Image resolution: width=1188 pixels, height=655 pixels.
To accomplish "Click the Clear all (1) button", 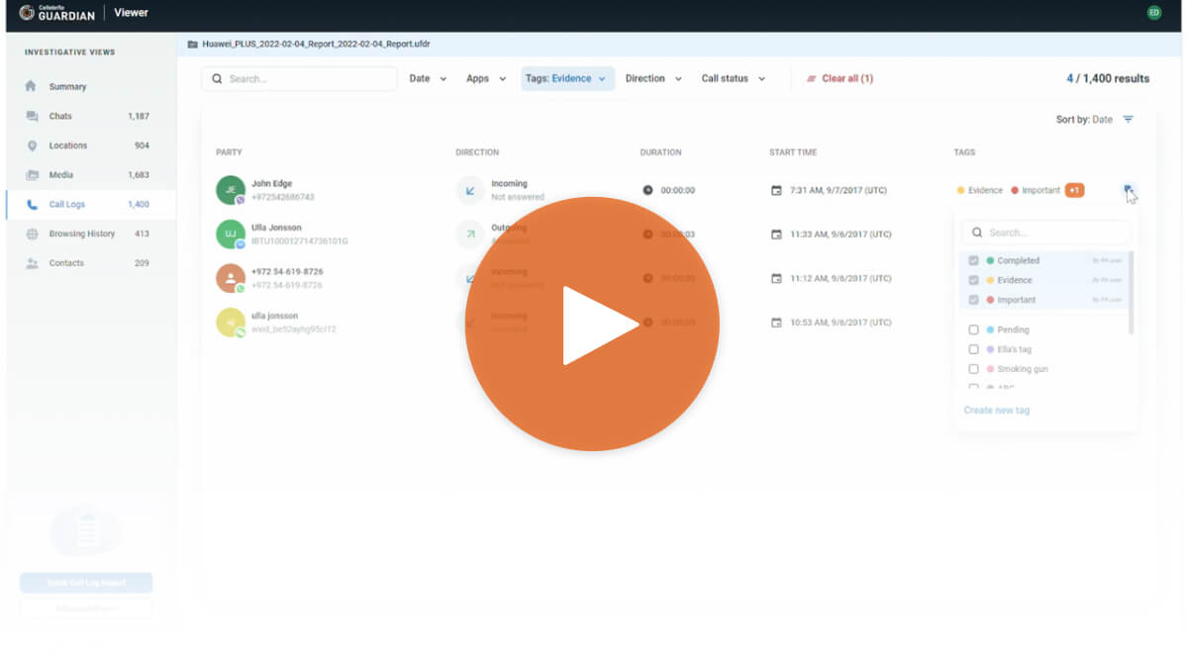I will coord(840,79).
